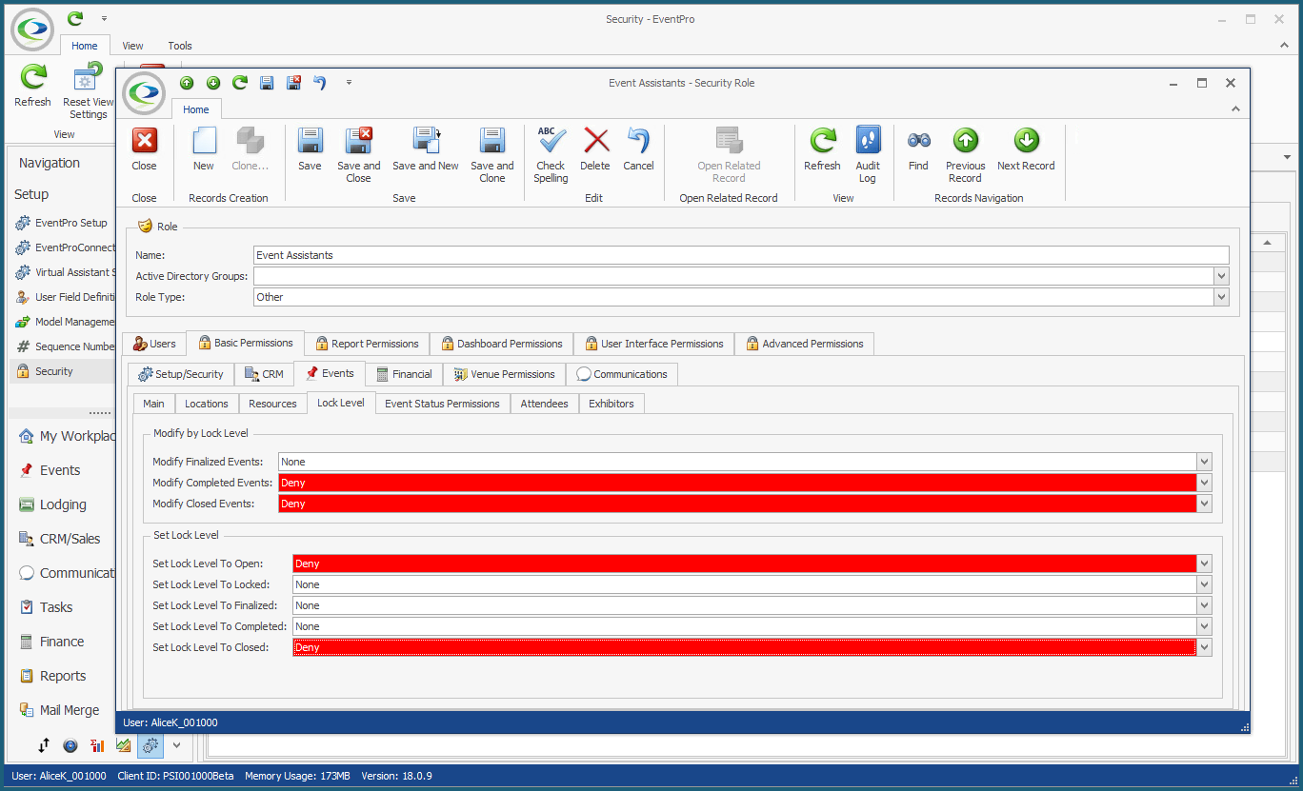Click the chart icon in navigation footer
Viewport: 1303px width, 791px height.
tap(124, 745)
